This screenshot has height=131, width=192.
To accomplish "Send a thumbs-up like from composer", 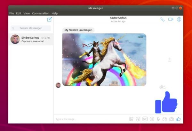I will point(179,119).
